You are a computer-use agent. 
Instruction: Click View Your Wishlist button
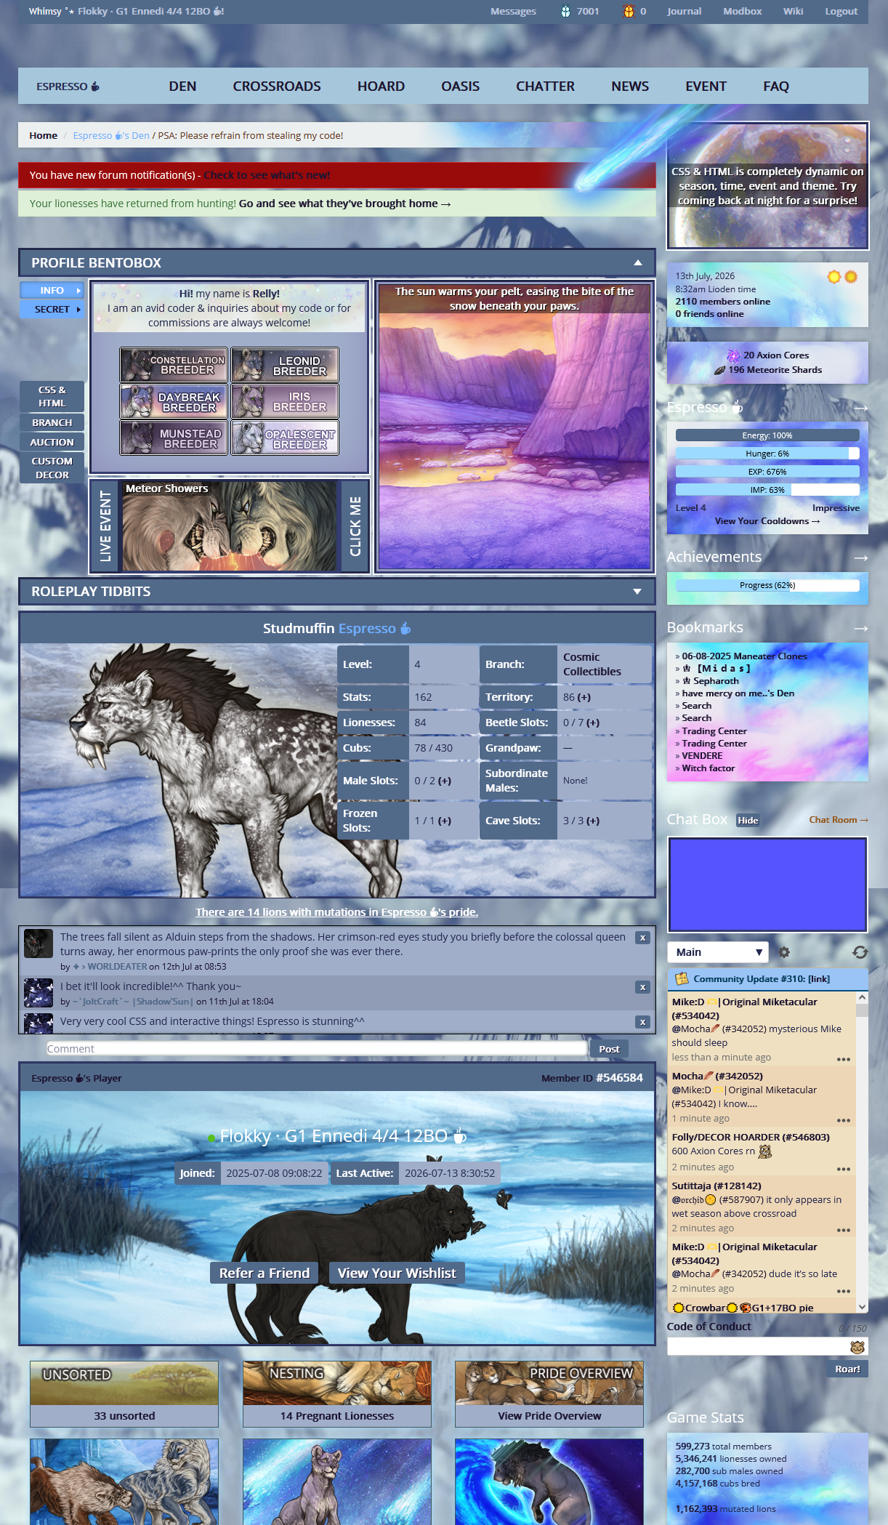pyautogui.click(x=397, y=1273)
